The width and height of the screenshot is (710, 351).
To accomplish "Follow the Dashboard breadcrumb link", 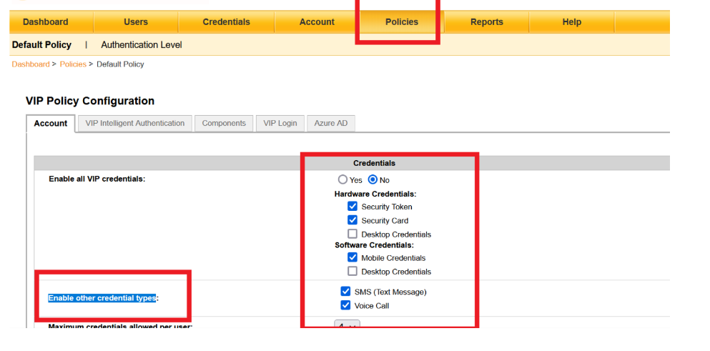I will coord(30,64).
